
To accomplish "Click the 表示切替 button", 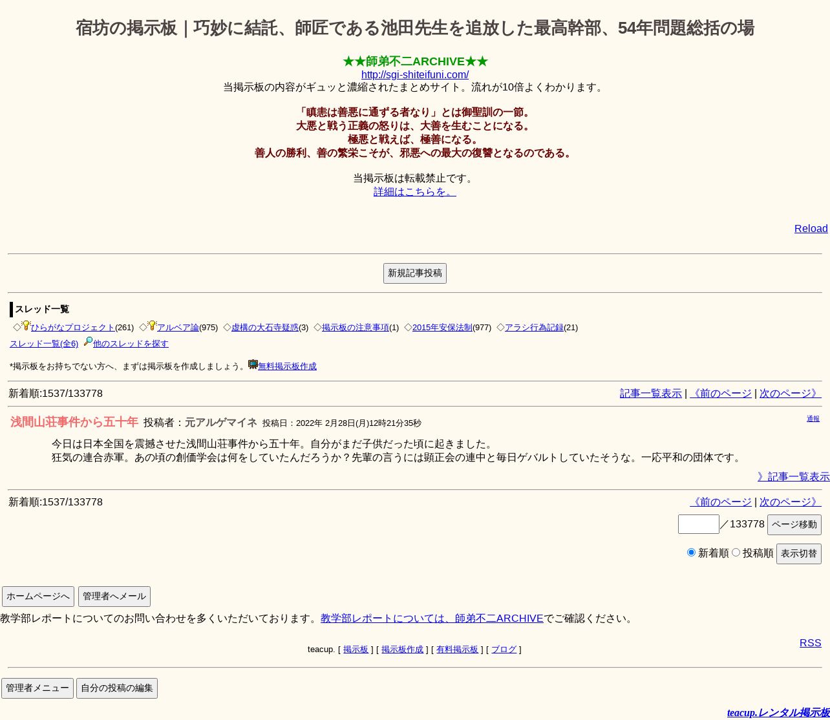I will tap(799, 554).
